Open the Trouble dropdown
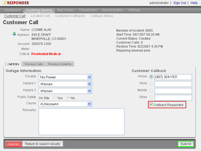 pos(90,77)
